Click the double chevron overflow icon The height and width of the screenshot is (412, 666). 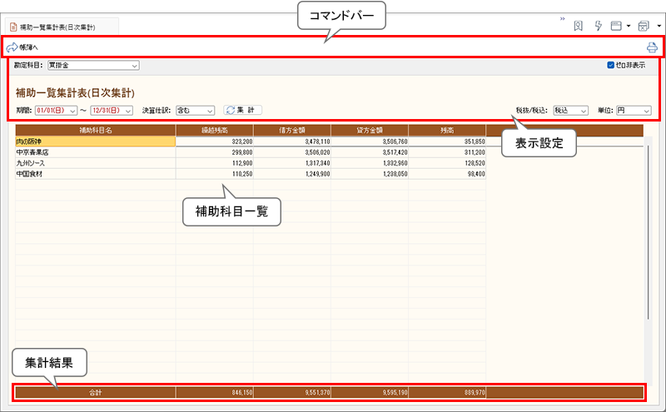click(562, 18)
